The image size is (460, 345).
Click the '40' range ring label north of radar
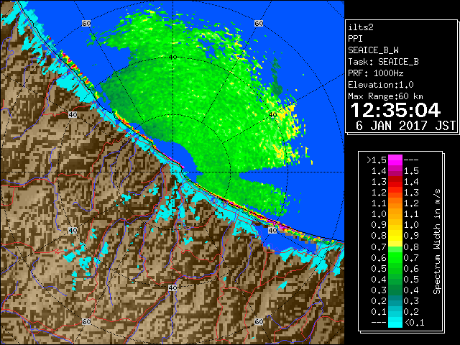coord(172,57)
